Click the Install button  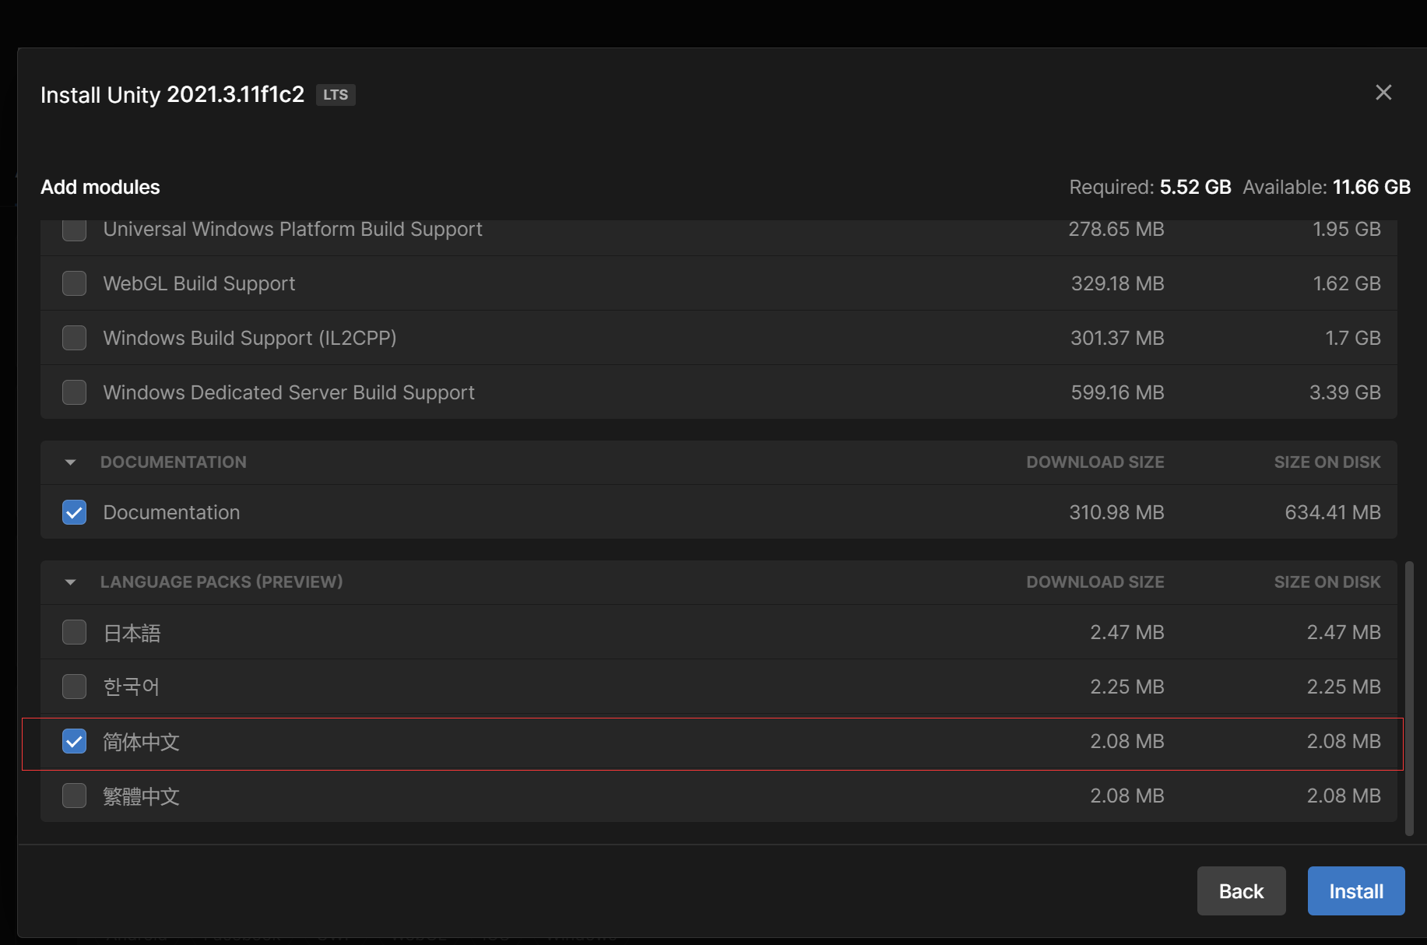(1355, 891)
